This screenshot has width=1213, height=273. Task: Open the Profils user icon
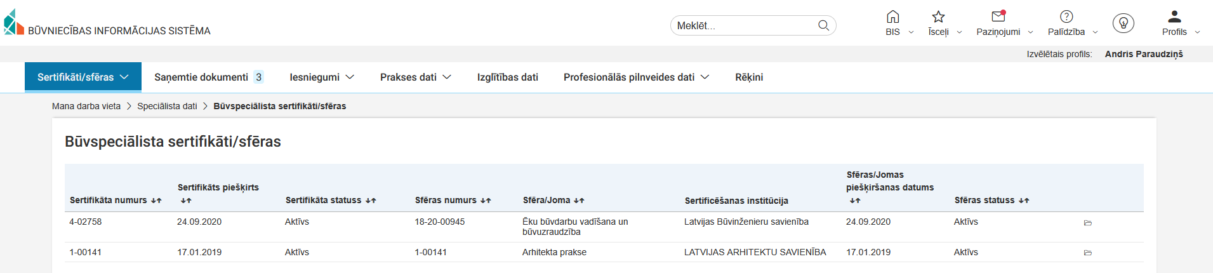pyautogui.click(x=1174, y=17)
